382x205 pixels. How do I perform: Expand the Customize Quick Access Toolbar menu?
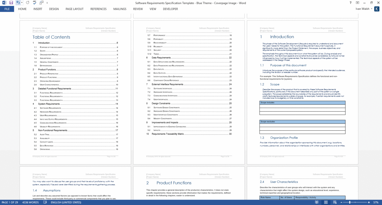pos(47,3)
